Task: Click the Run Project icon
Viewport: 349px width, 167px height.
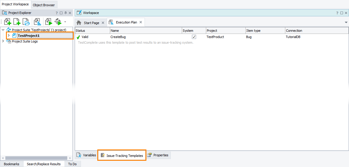Action: pyautogui.click(x=48, y=22)
